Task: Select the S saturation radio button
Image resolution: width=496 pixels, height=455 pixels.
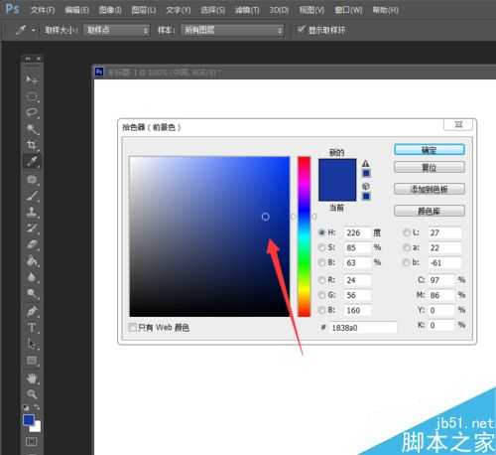Action: click(x=321, y=247)
